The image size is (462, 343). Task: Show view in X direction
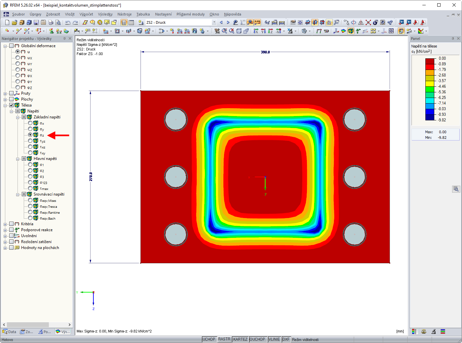tap(256, 31)
